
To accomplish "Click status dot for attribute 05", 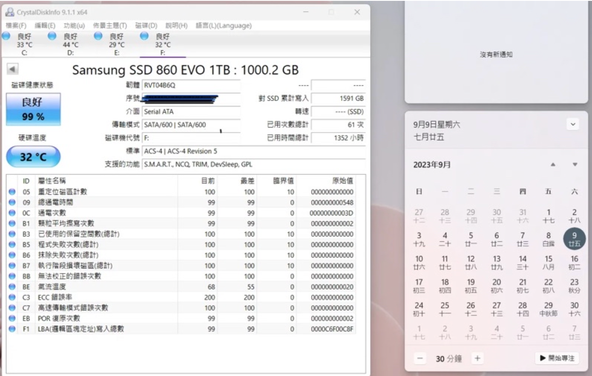I will pos(12,192).
